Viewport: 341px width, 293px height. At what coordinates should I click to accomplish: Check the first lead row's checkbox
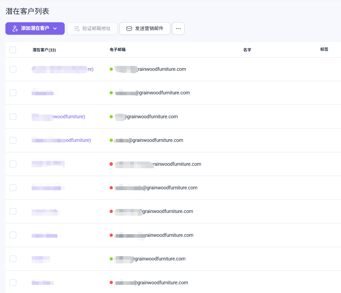tap(13, 69)
